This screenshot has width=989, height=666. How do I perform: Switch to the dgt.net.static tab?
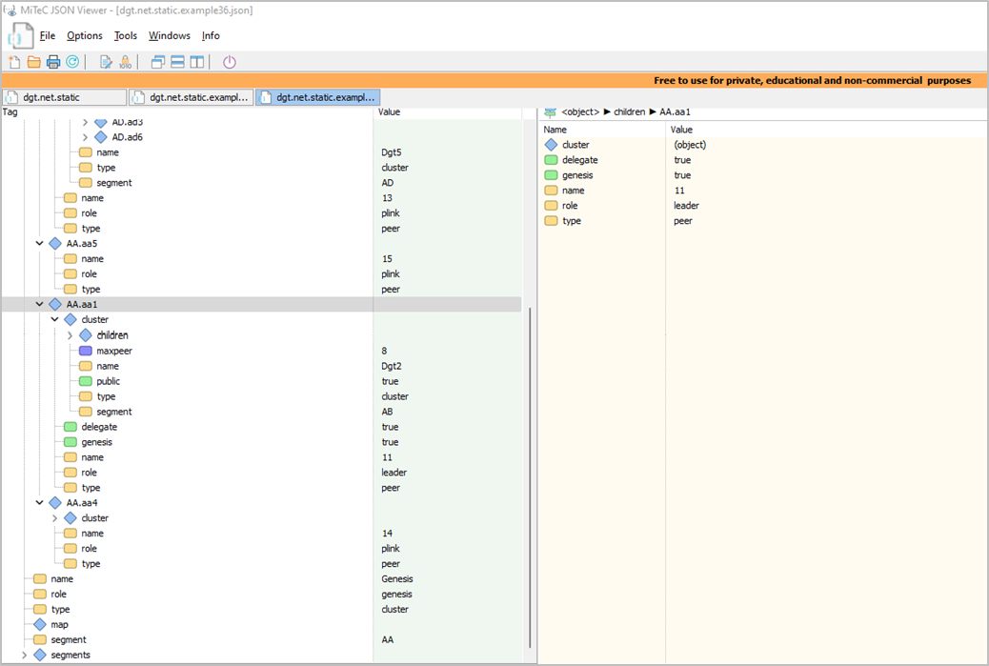point(65,97)
